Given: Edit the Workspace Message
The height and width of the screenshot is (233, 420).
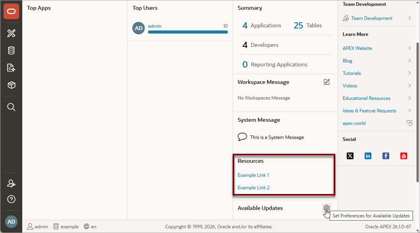Looking at the screenshot, I should point(327,82).
